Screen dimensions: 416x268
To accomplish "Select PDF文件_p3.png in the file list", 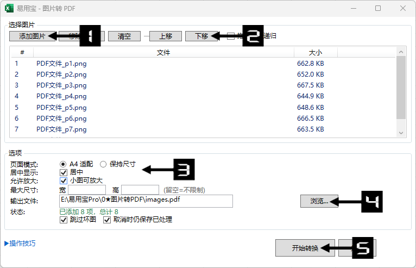I will click(x=61, y=85).
